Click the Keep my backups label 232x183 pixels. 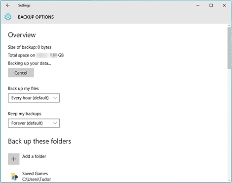(x=25, y=114)
